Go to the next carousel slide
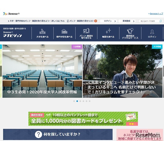The width and height of the screenshot is (164, 141). pyautogui.click(x=163, y=71)
